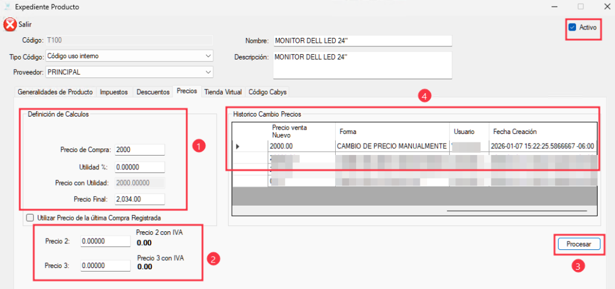
Task: Minimize the Expediente Producto window
Action: (553, 7)
